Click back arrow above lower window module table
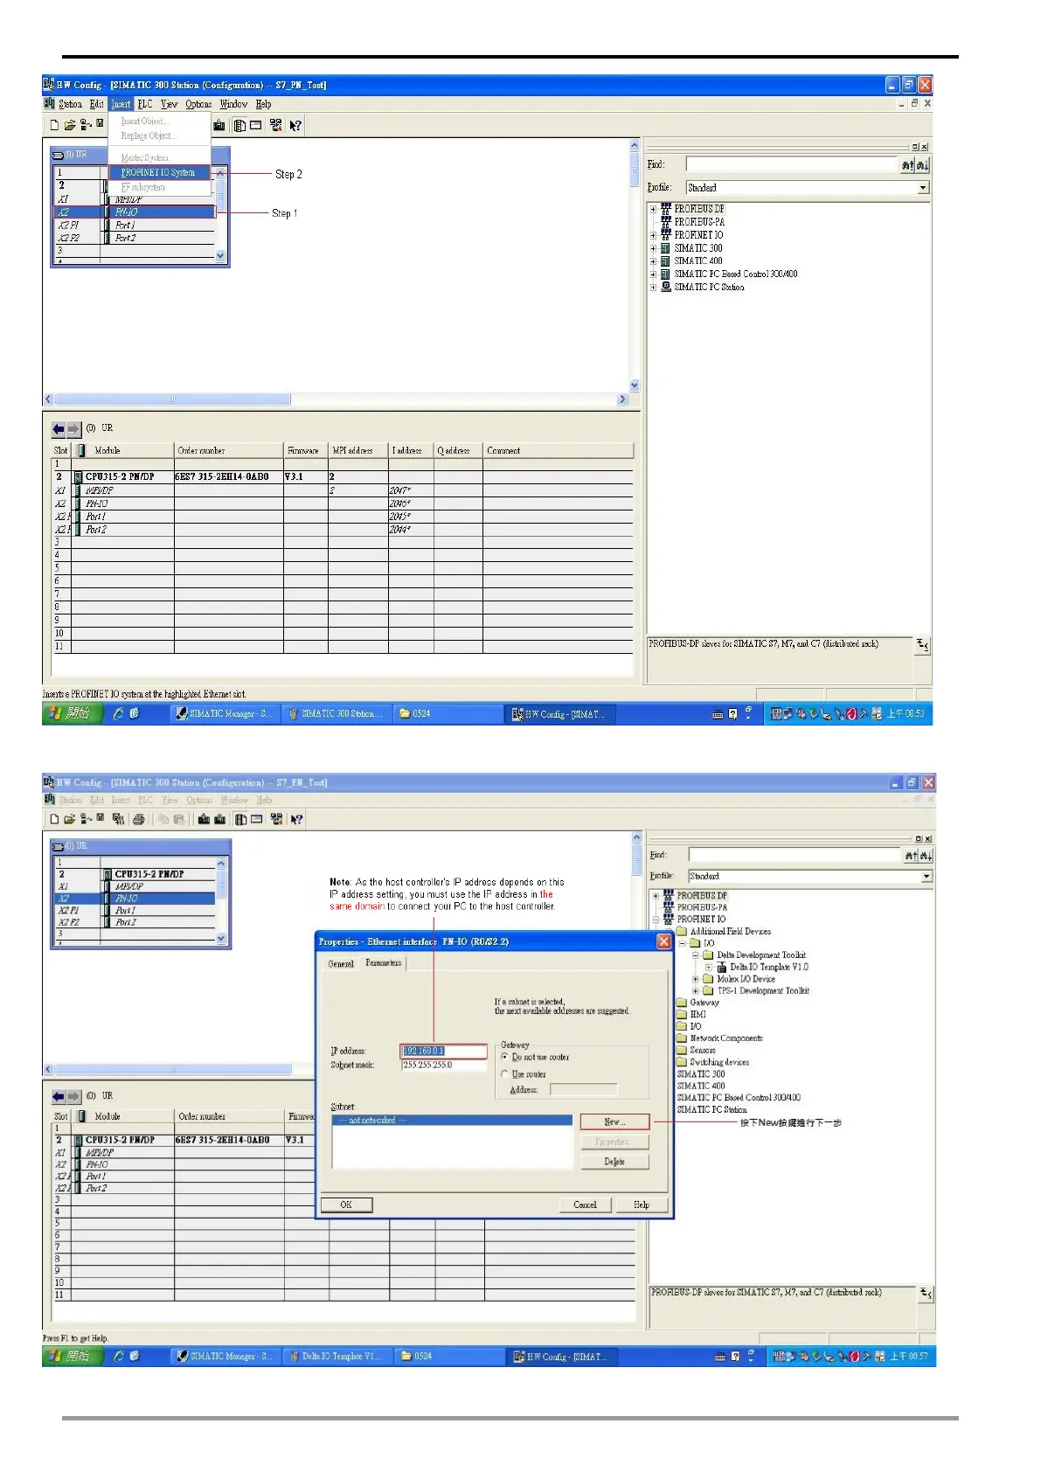 click(x=59, y=1096)
